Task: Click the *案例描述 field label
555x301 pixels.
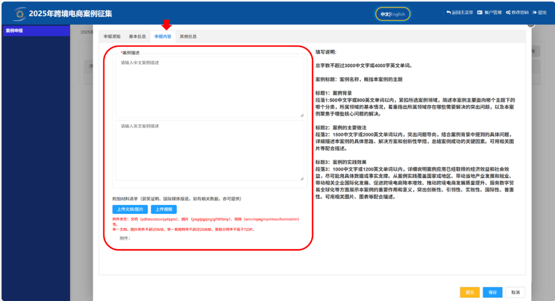Action: click(130, 53)
